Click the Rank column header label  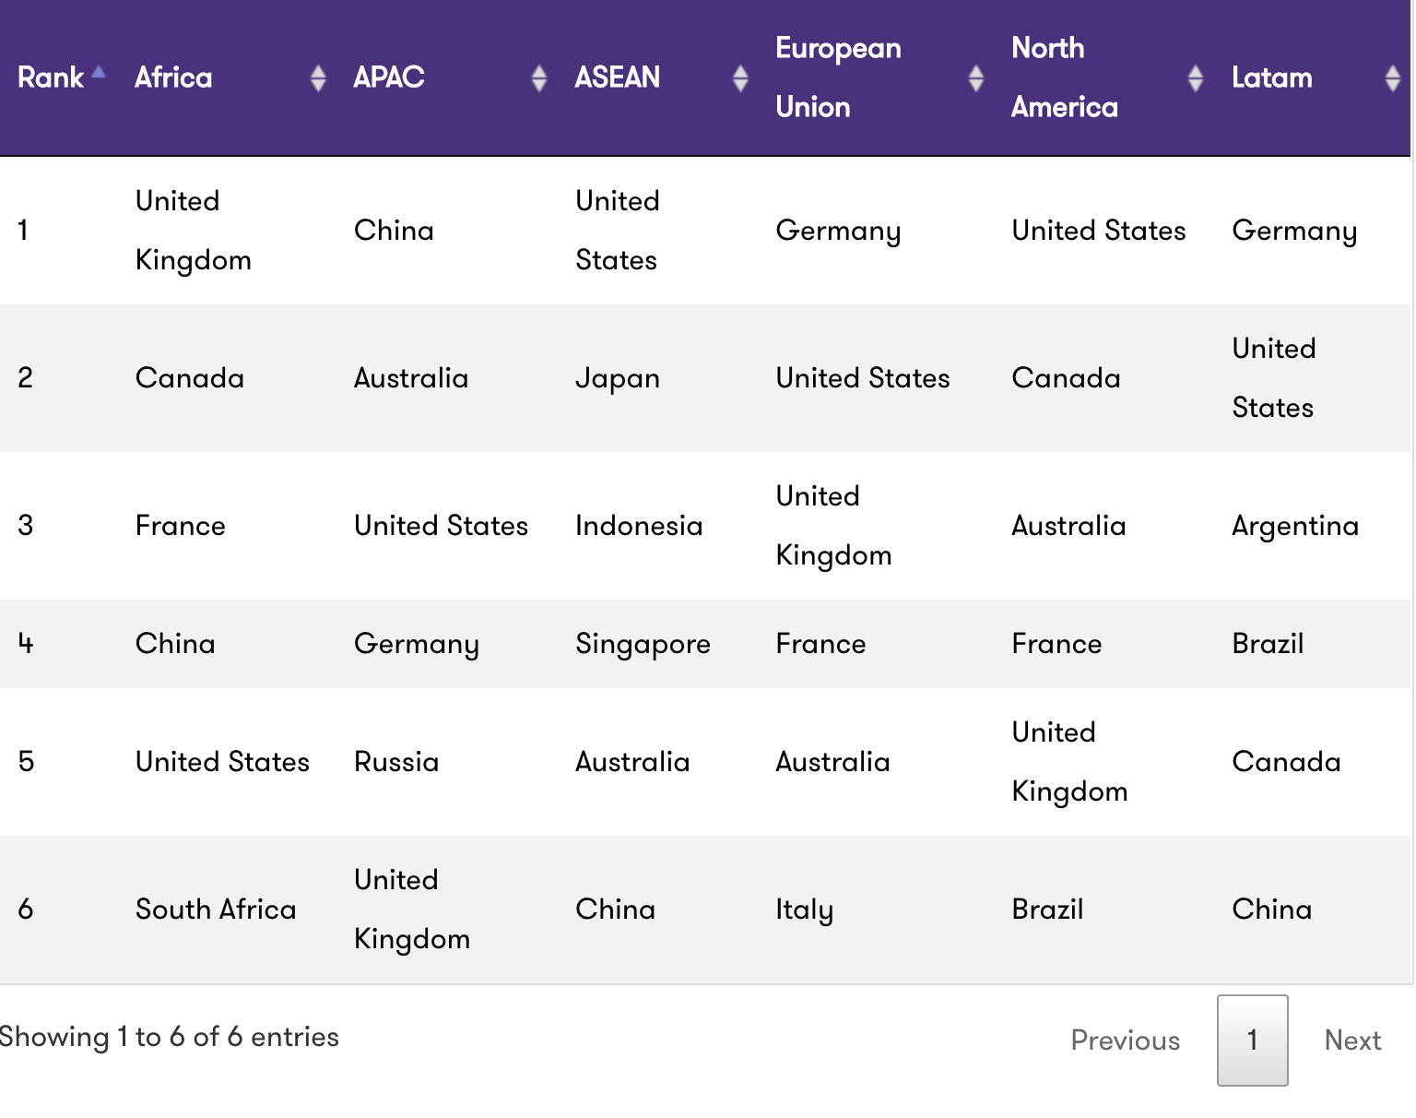pyautogui.click(x=51, y=77)
